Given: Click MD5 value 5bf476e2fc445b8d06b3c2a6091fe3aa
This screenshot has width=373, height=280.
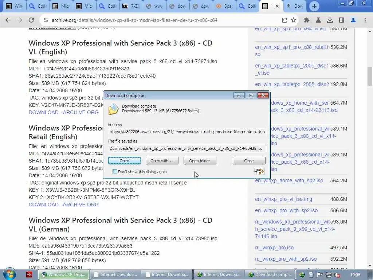Looking at the screenshot, I should point(87,69).
